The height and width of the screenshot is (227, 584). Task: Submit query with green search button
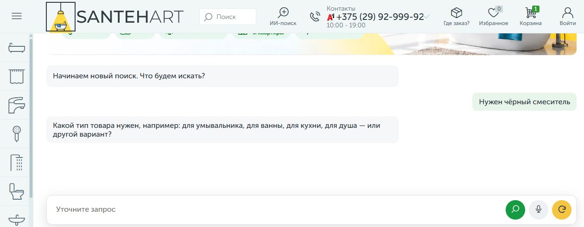pyautogui.click(x=515, y=209)
